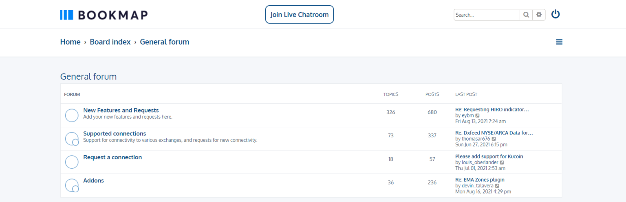Open the Supported connections forum
Screen dimensions: 626x202
coord(115,134)
